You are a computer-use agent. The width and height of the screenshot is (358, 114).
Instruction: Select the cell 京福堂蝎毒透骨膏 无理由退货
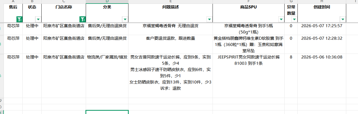click(x=170, y=29)
